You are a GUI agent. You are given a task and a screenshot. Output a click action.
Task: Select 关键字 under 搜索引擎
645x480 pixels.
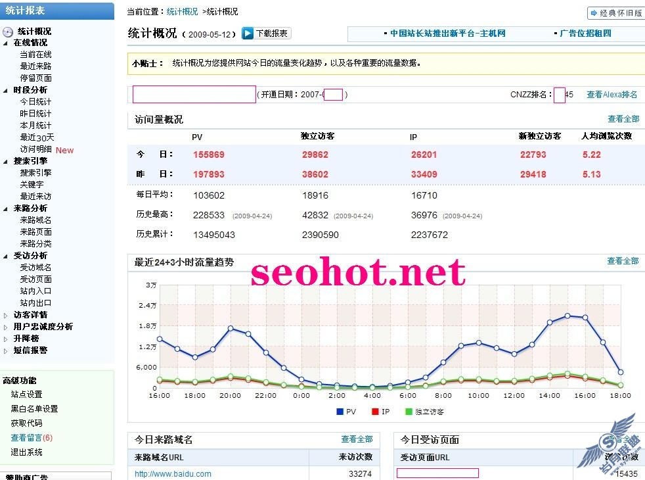click(x=32, y=185)
